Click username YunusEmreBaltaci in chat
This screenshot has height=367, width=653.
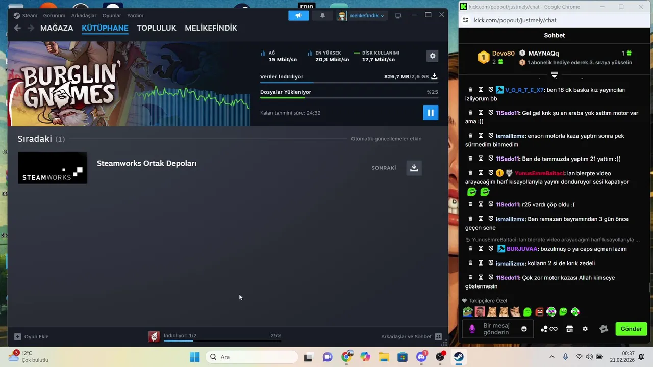(539, 173)
